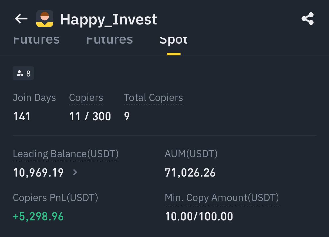Tap the 10.00/100.00 minimum copy amount
Viewport: 329px width, 237px height.
click(x=199, y=216)
